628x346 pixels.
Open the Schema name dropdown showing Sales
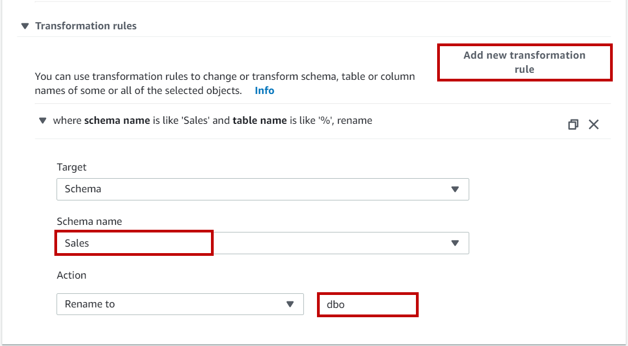(256, 243)
